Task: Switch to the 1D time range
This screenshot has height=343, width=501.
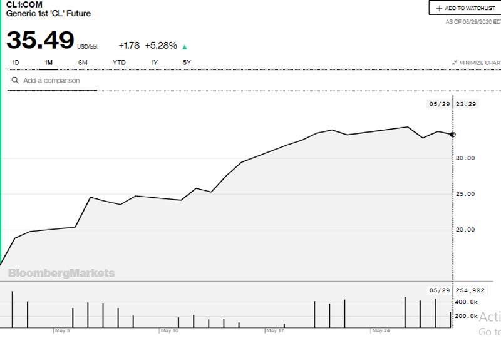Action: pos(16,63)
